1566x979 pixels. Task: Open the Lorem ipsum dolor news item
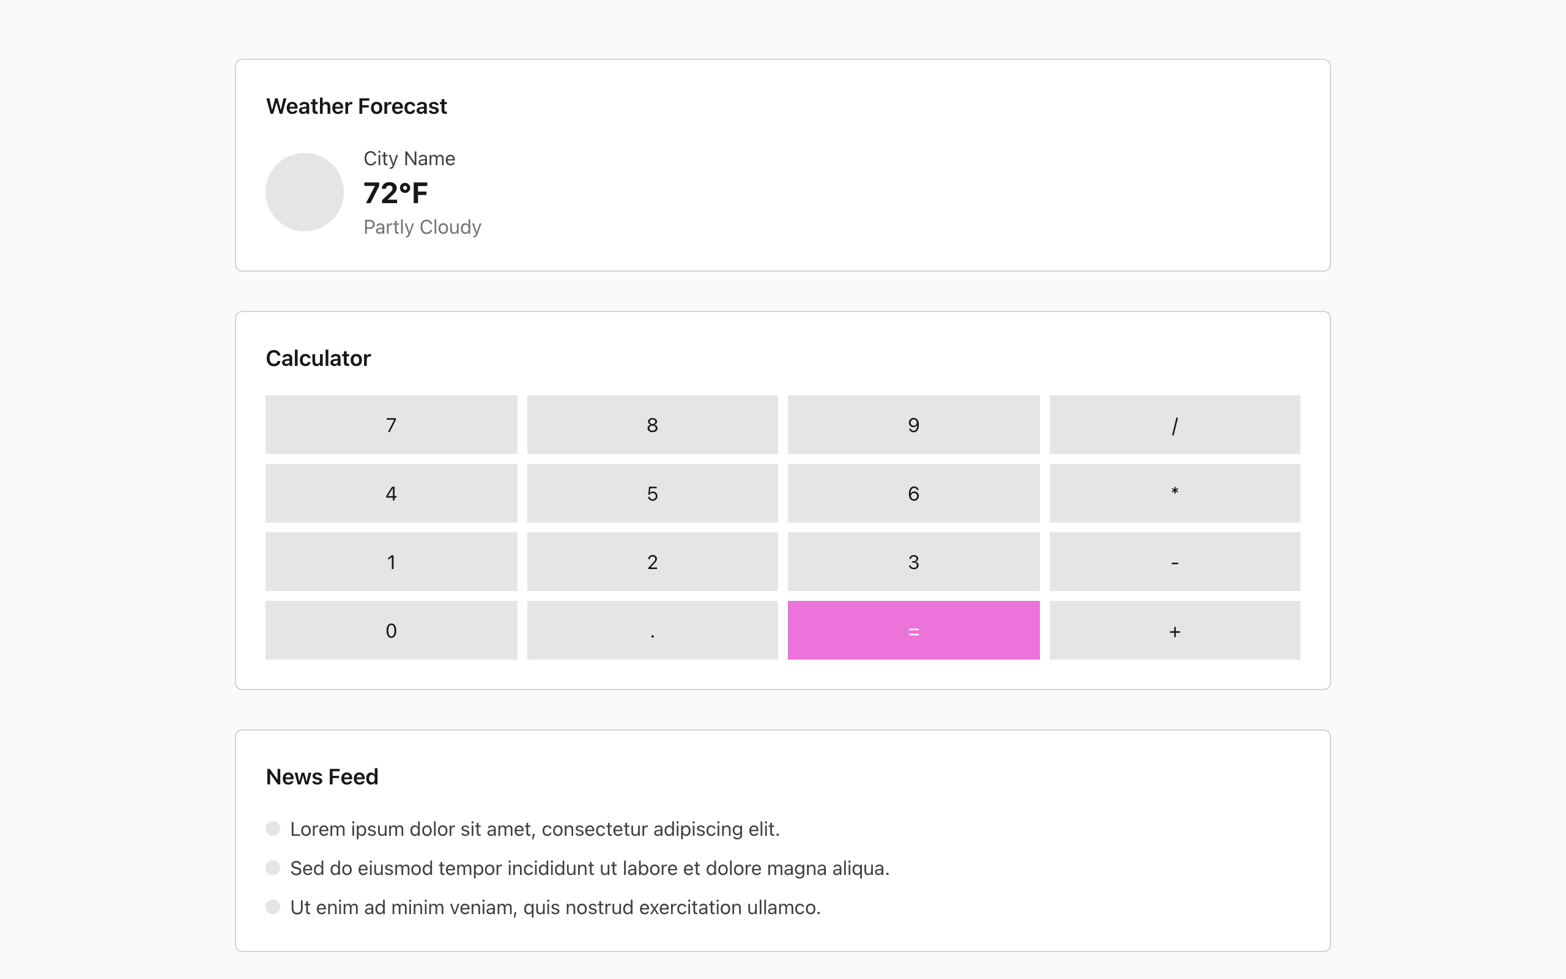tap(535, 830)
